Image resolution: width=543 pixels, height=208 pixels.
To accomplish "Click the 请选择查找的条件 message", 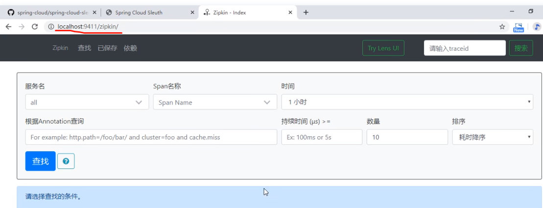I will click(53, 197).
